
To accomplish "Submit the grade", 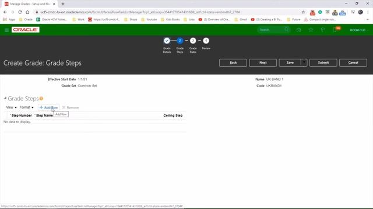I will [323, 63].
